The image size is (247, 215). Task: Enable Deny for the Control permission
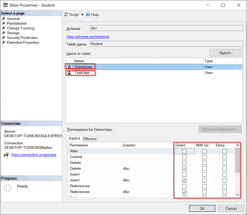[225, 157]
